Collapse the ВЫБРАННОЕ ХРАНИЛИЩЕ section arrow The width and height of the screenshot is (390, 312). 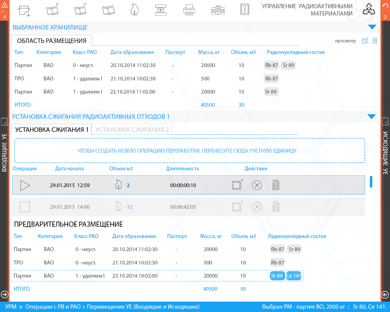tap(372, 27)
